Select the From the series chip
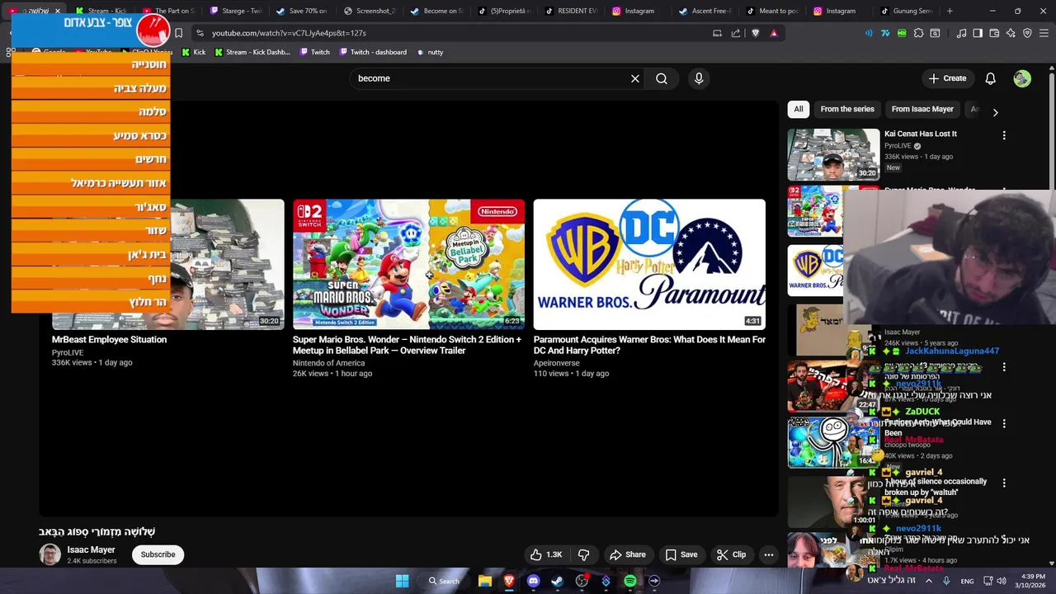The height and width of the screenshot is (594, 1056). click(847, 109)
